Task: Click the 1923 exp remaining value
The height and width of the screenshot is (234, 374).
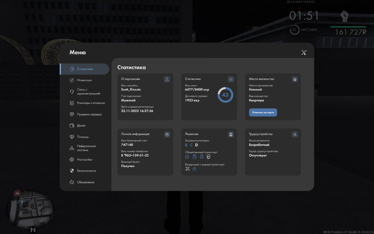Action: point(192,100)
